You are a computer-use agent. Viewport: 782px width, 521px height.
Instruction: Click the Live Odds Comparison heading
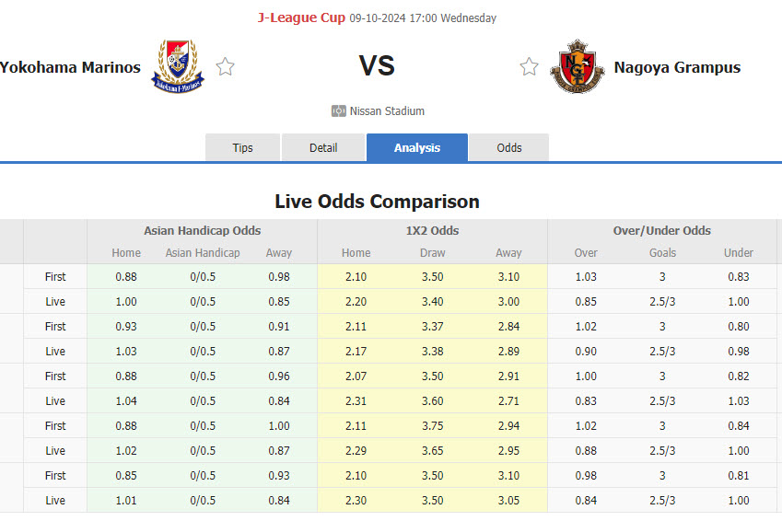point(377,202)
